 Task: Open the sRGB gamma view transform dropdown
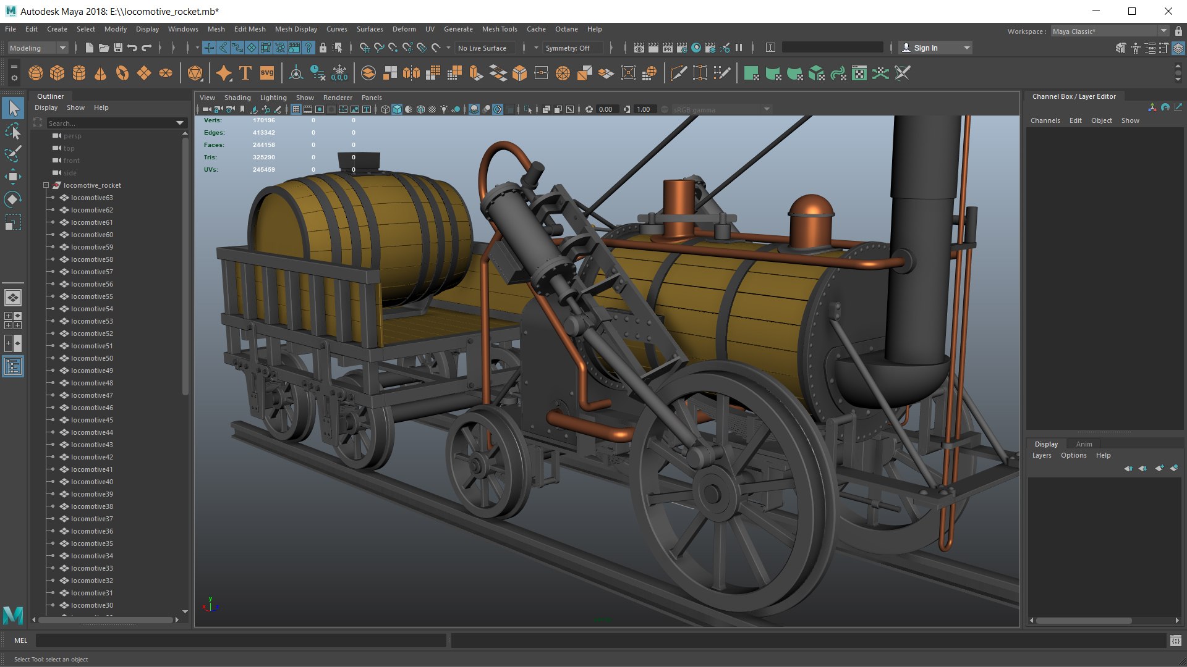coord(721,109)
